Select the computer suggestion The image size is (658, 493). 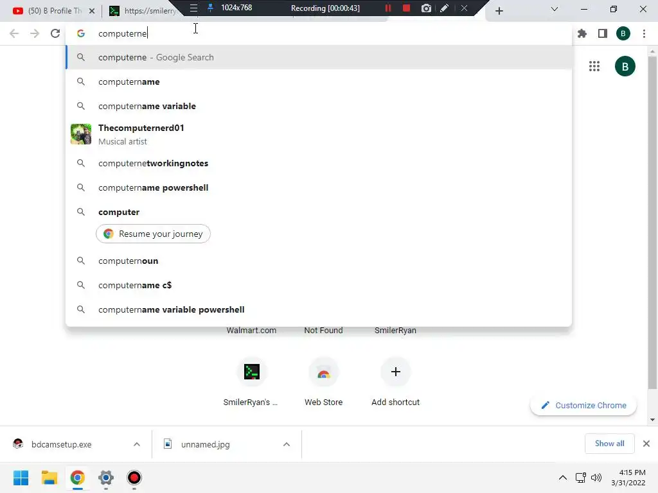[x=319, y=212]
